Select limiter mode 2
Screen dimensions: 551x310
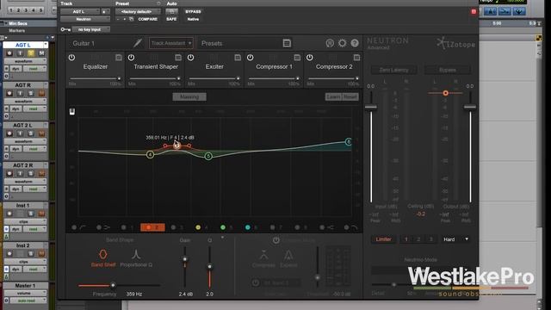[418, 239]
